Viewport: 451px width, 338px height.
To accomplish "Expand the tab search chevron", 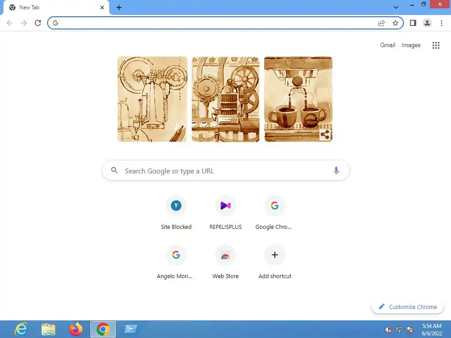I will (x=396, y=7).
